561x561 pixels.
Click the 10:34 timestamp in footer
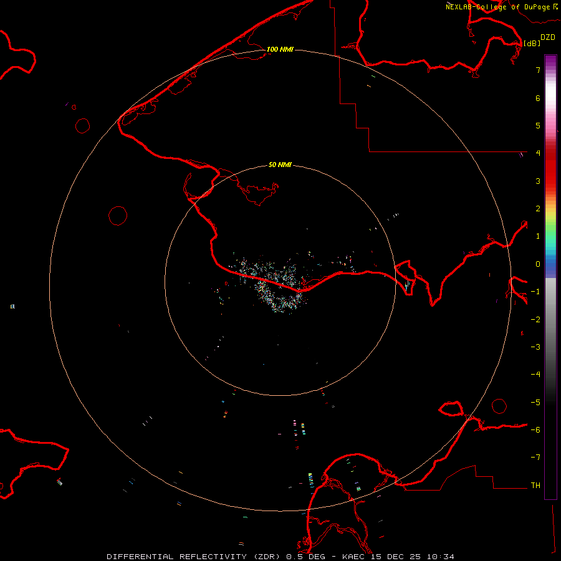(x=442, y=556)
